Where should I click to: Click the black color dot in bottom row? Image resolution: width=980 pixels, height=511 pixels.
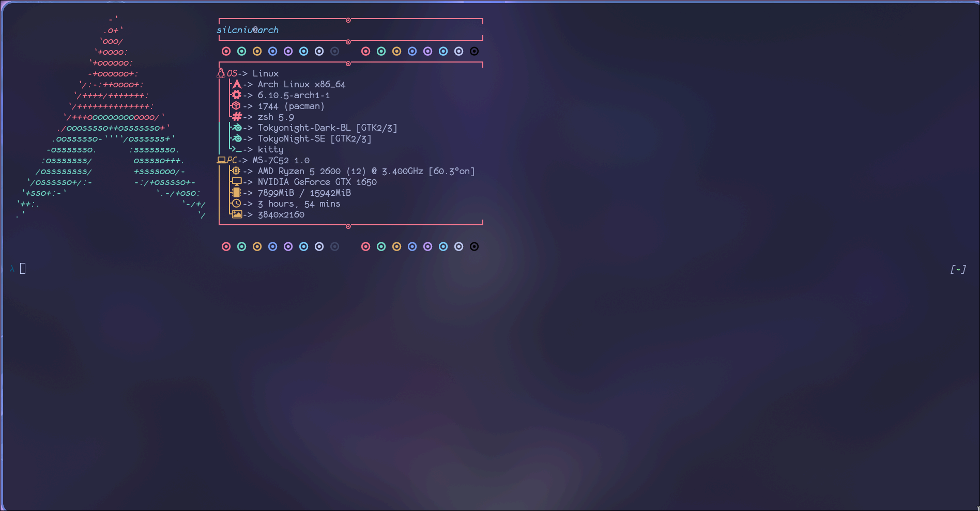(474, 246)
